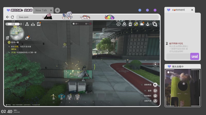Toggle the 工业 industry mode pill
The width and height of the screenshot is (206, 115).
[x=12, y=24]
